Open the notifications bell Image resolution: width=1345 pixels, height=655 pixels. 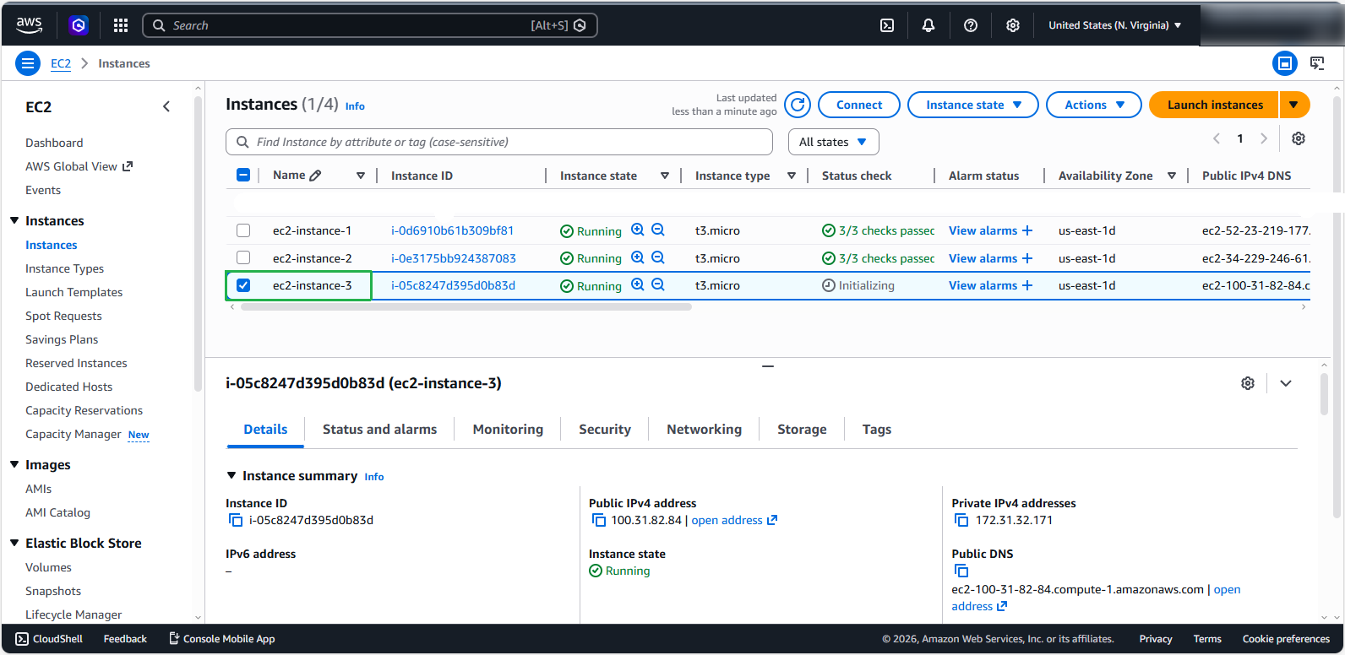928,25
